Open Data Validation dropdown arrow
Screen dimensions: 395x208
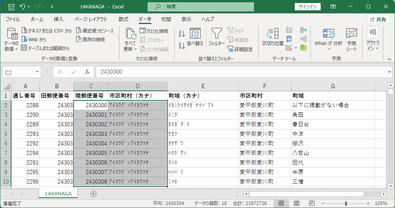[x=295, y=48]
